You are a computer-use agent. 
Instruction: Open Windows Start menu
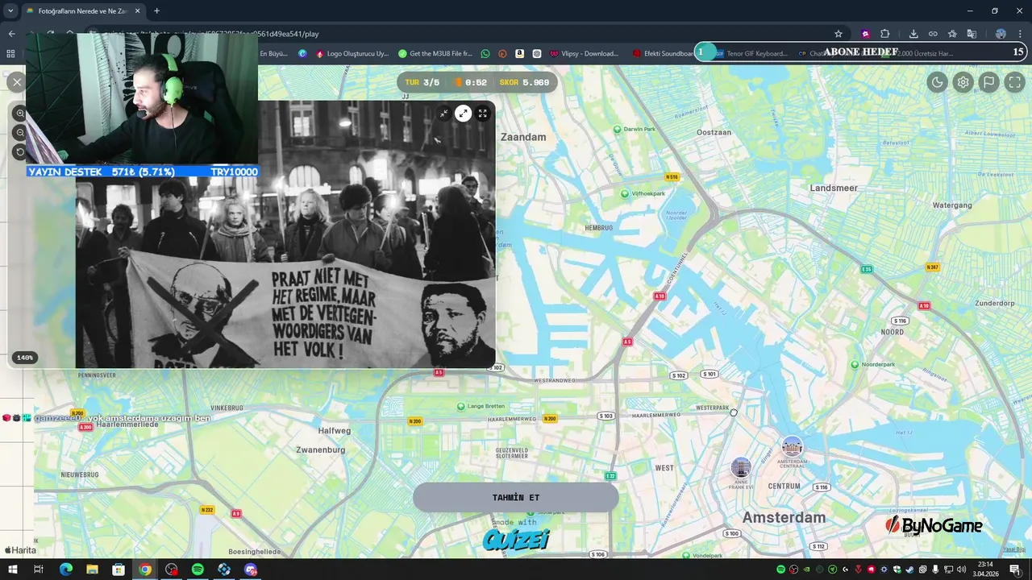point(12,570)
